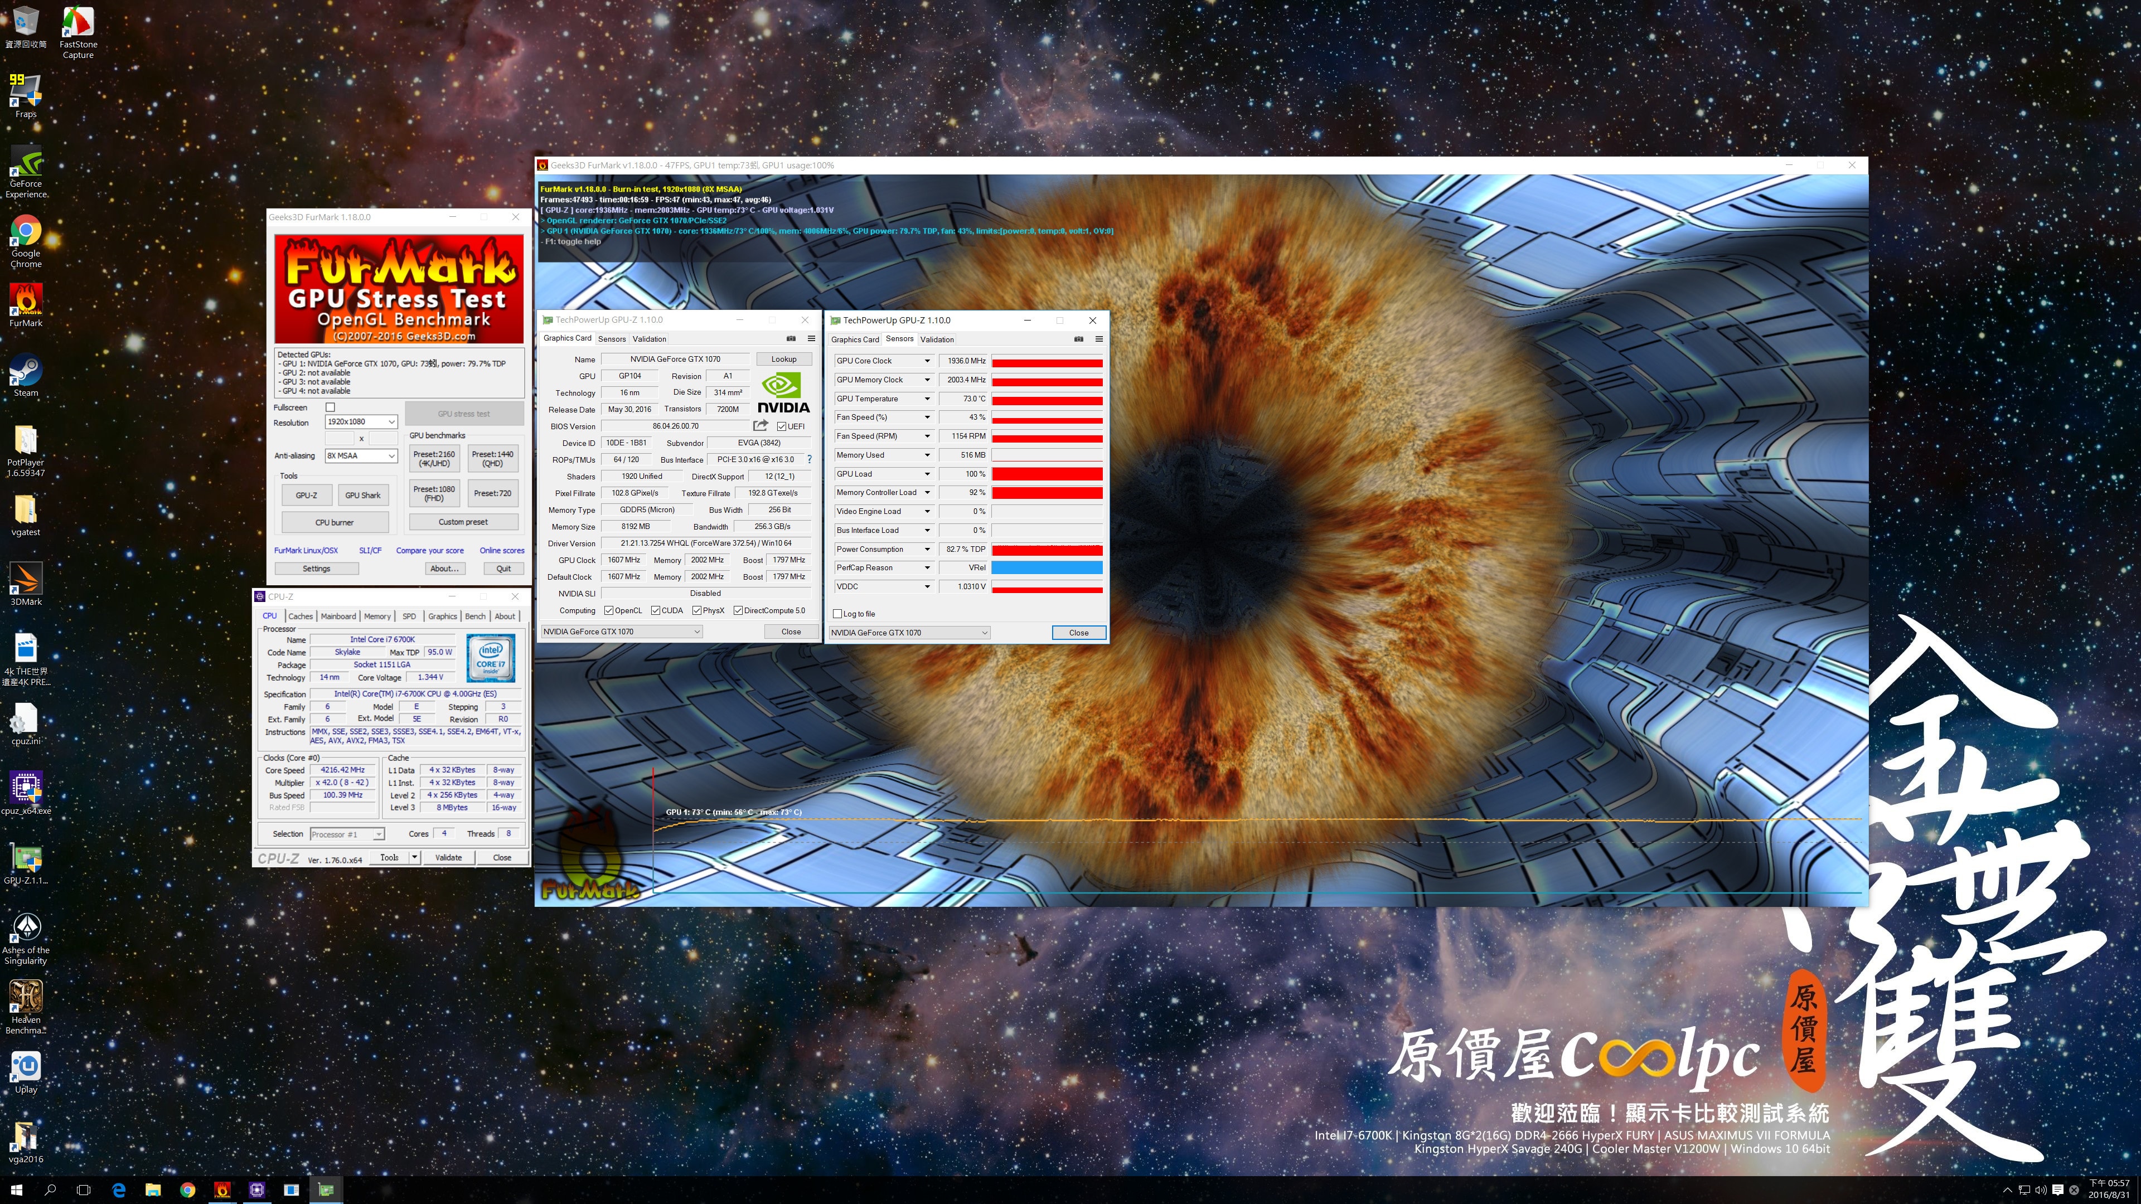This screenshot has height=1204, width=2141.
Task: Expand GPU Temperature sensor dropdown arrow
Action: click(x=928, y=399)
